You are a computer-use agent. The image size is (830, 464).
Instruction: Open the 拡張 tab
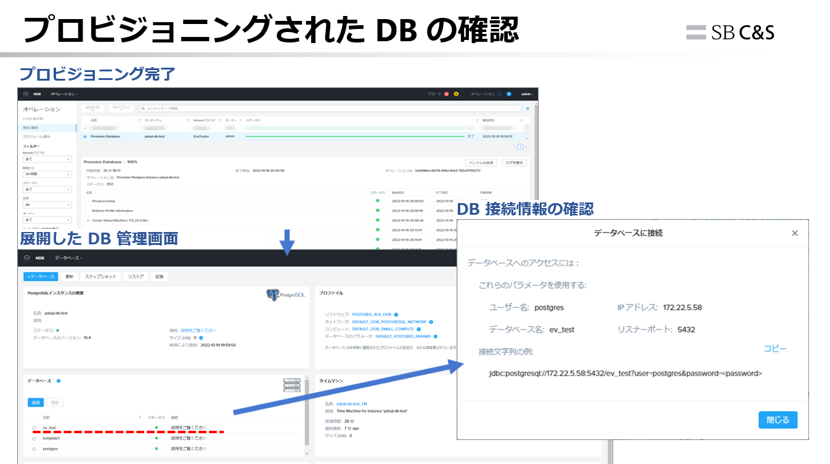click(x=159, y=276)
